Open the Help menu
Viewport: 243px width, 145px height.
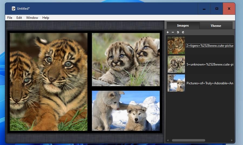pos(46,18)
